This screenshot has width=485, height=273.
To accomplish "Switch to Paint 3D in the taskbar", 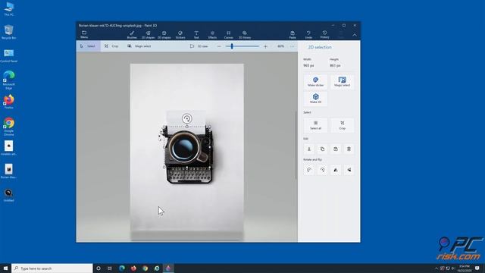I will 168,268.
